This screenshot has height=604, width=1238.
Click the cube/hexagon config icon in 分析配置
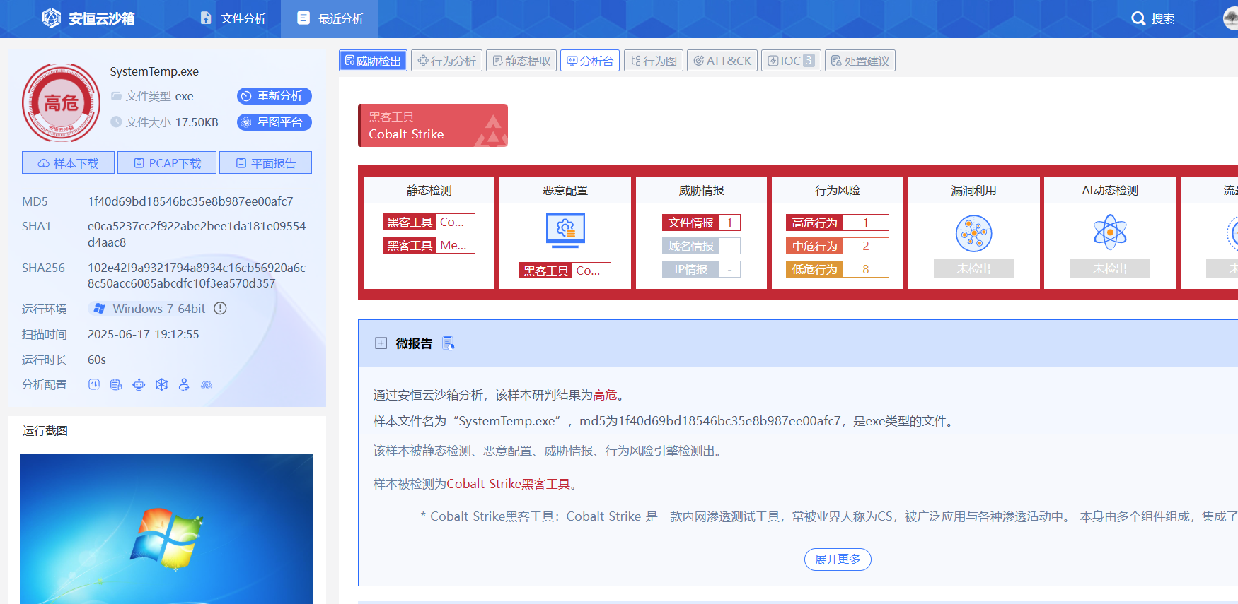(x=161, y=384)
